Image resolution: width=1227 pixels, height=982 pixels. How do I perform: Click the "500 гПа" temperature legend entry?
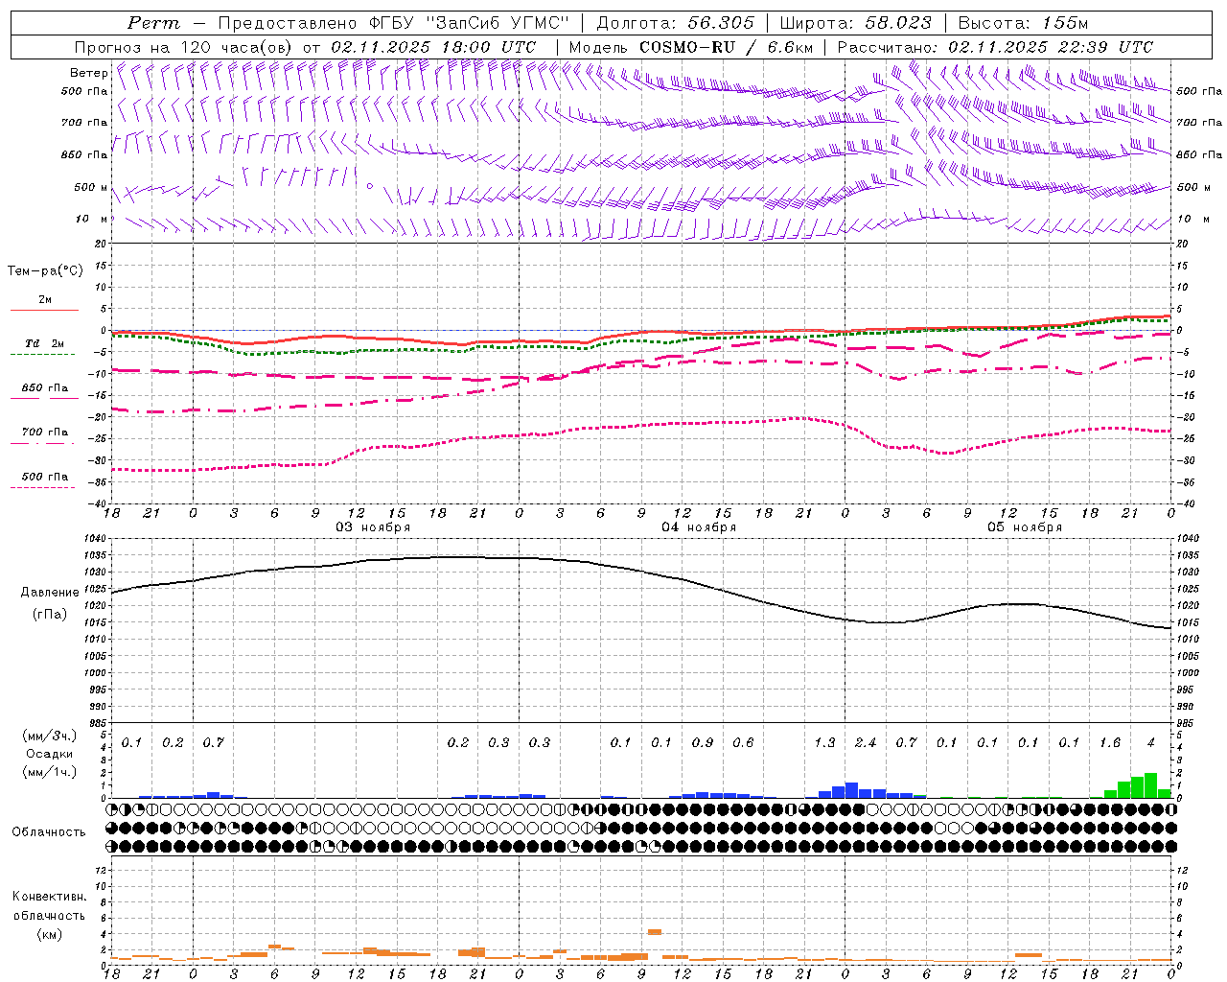(x=44, y=477)
